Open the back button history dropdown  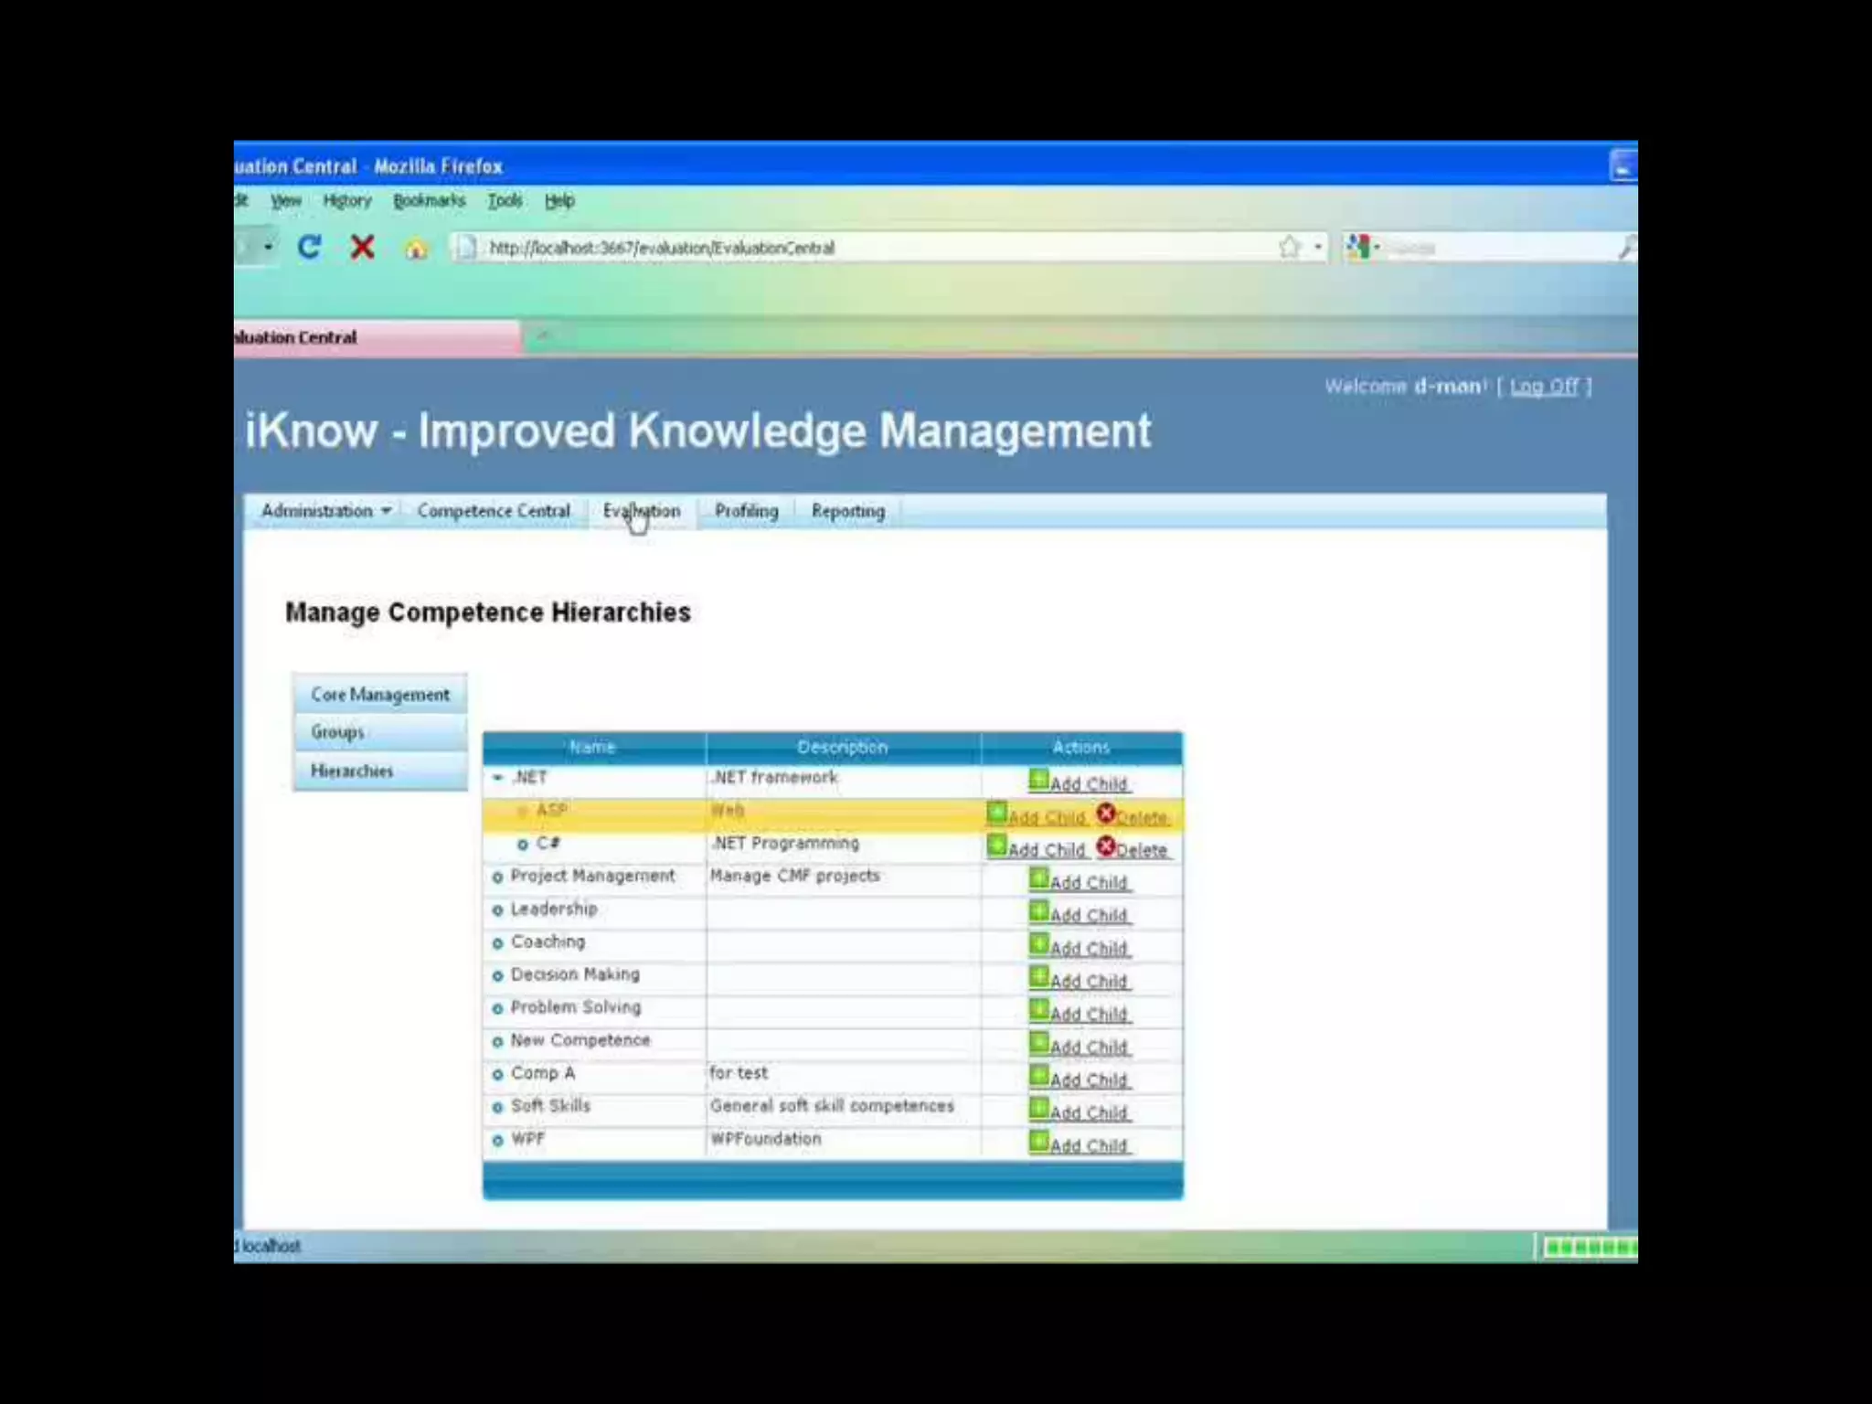coord(268,247)
